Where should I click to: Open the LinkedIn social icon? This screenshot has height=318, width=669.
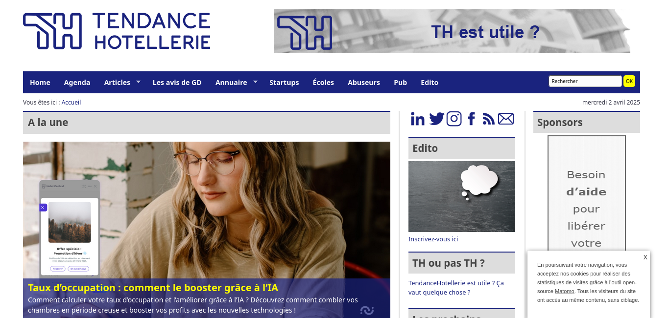[417, 119]
